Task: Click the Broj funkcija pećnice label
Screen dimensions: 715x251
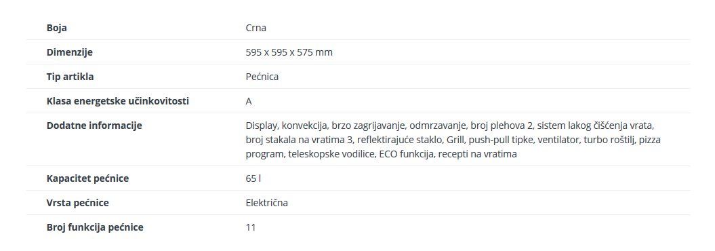Action: click(95, 227)
